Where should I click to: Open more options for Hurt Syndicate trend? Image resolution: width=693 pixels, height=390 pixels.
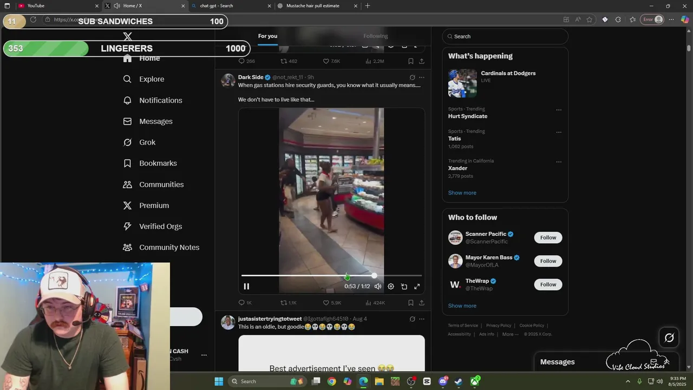pos(559,110)
